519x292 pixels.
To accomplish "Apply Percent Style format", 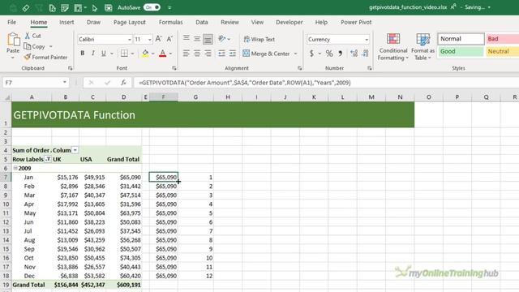I will pyautogui.click(x=329, y=54).
